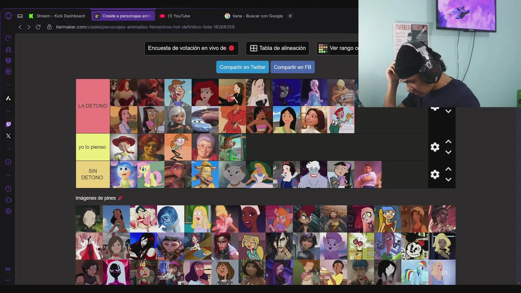Click 'Compartir en Twitter' button
The height and width of the screenshot is (293, 521).
click(x=243, y=67)
